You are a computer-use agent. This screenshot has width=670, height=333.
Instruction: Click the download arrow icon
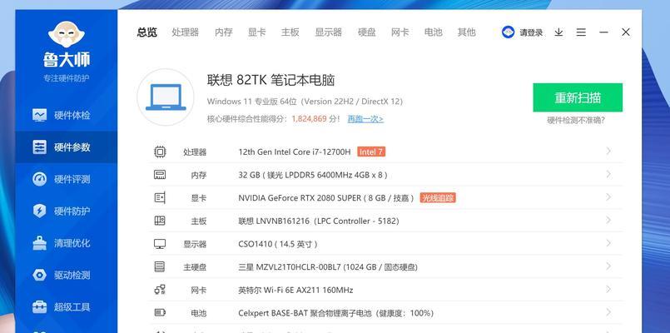point(558,32)
